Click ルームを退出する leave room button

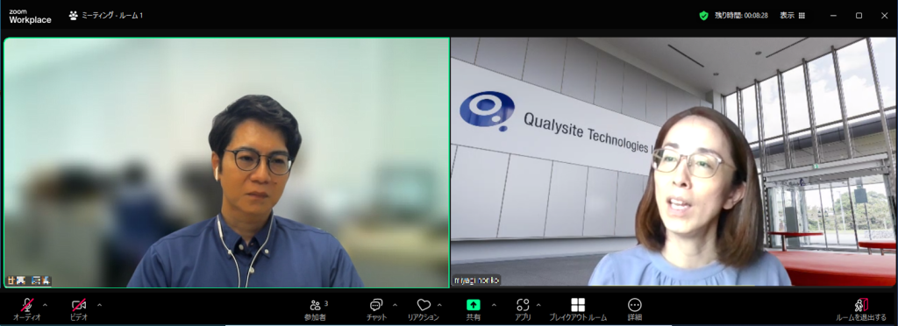(861, 309)
